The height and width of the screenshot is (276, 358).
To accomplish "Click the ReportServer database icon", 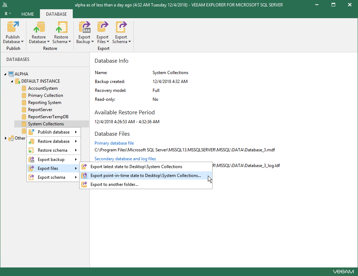I will 24,109.
